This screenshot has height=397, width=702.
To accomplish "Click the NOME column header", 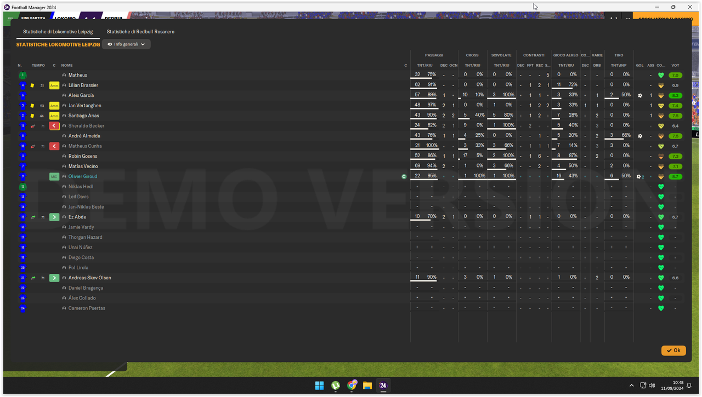I will [67, 65].
